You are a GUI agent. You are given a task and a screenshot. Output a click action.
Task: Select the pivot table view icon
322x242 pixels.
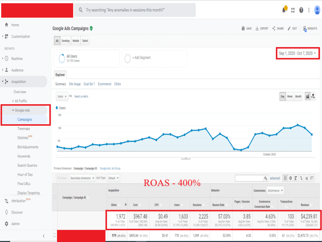pyautogui.click(x=312, y=178)
